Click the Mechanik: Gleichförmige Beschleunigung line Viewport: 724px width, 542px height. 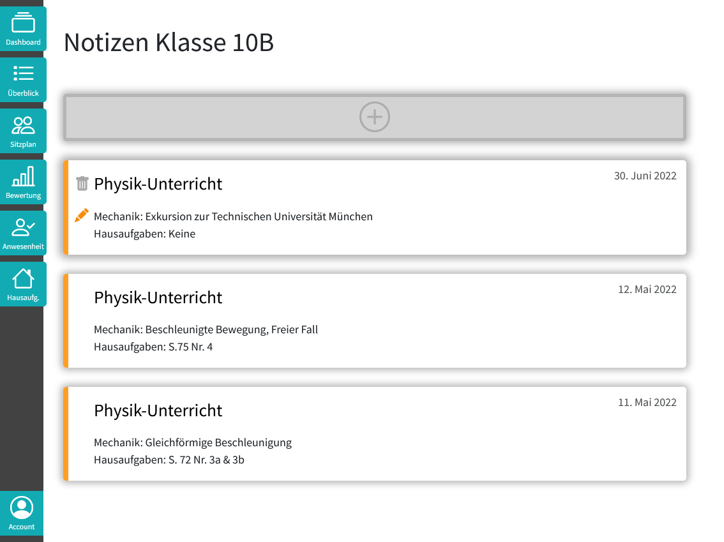pyautogui.click(x=193, y=442)
